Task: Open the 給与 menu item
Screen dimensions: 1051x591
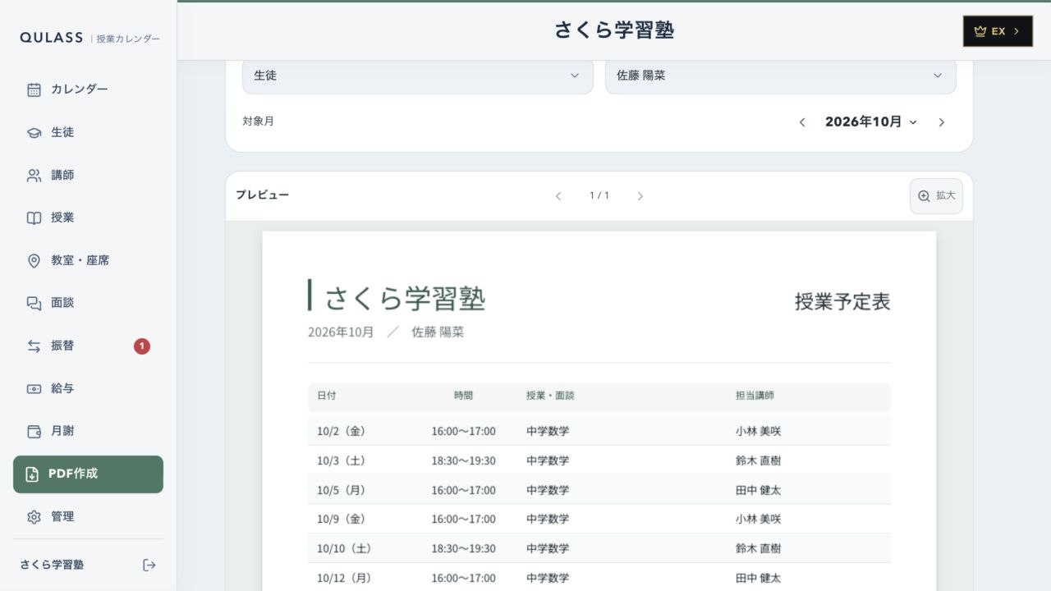Action: tap(88, 388)
